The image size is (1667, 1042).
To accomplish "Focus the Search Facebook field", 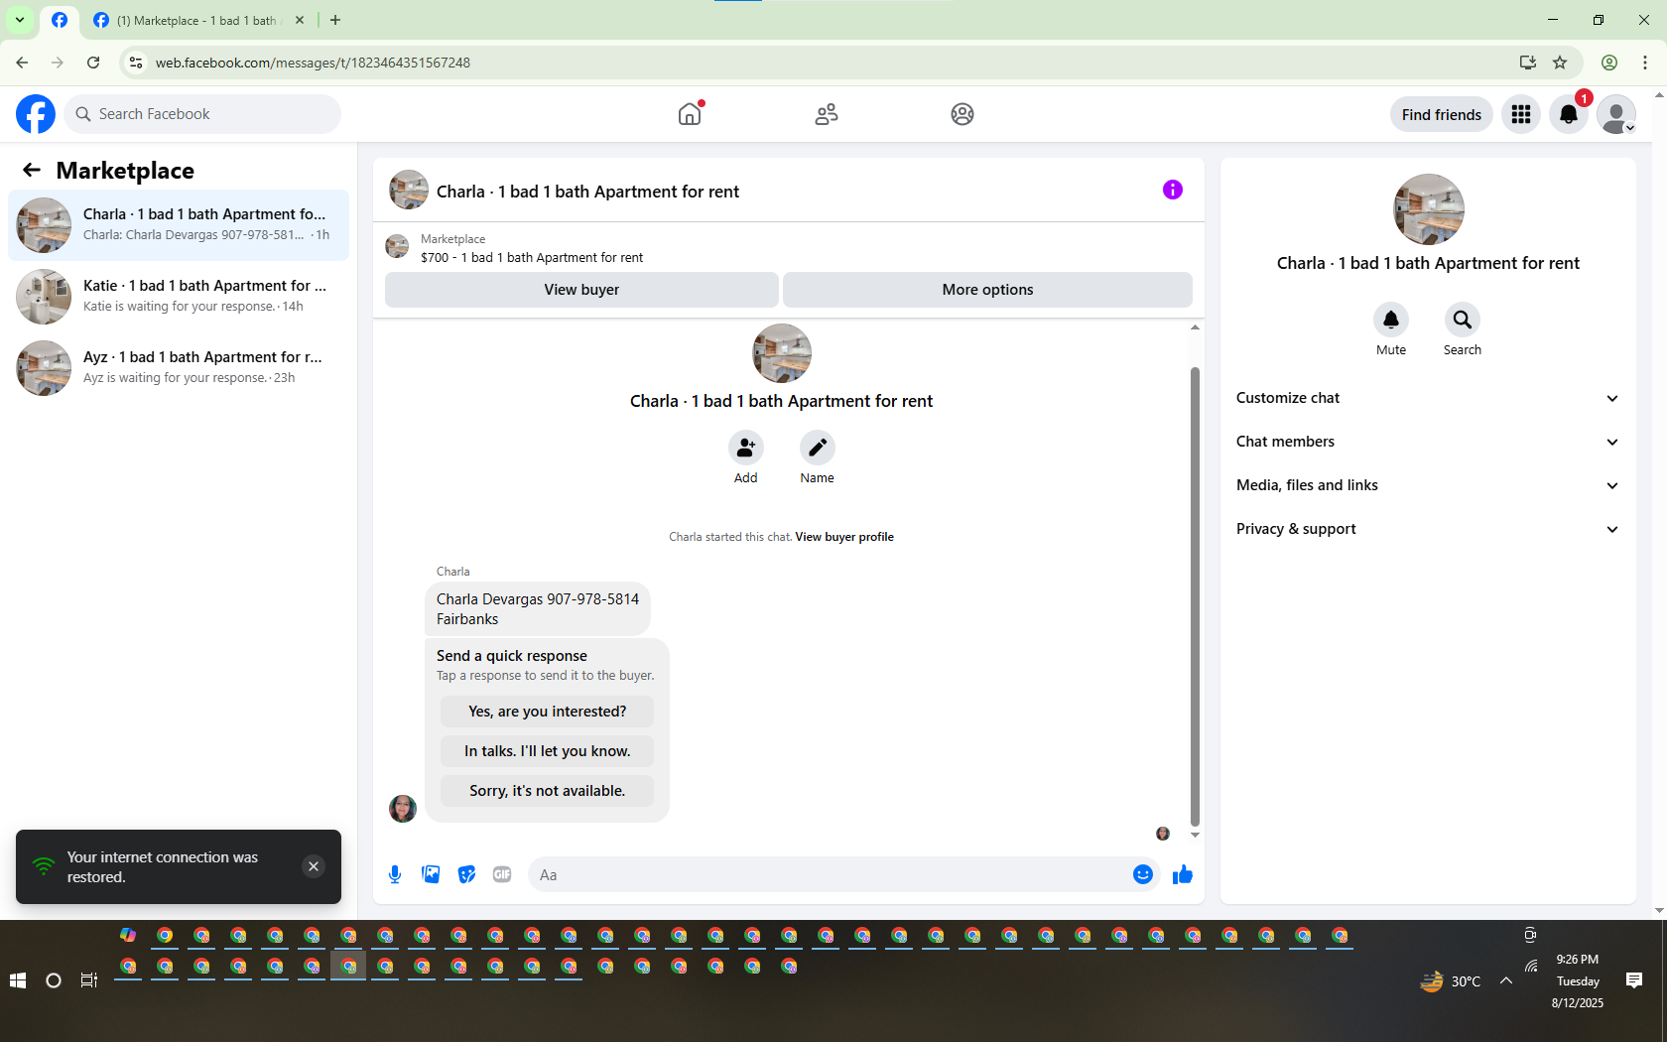I will (x=202, y=114).
